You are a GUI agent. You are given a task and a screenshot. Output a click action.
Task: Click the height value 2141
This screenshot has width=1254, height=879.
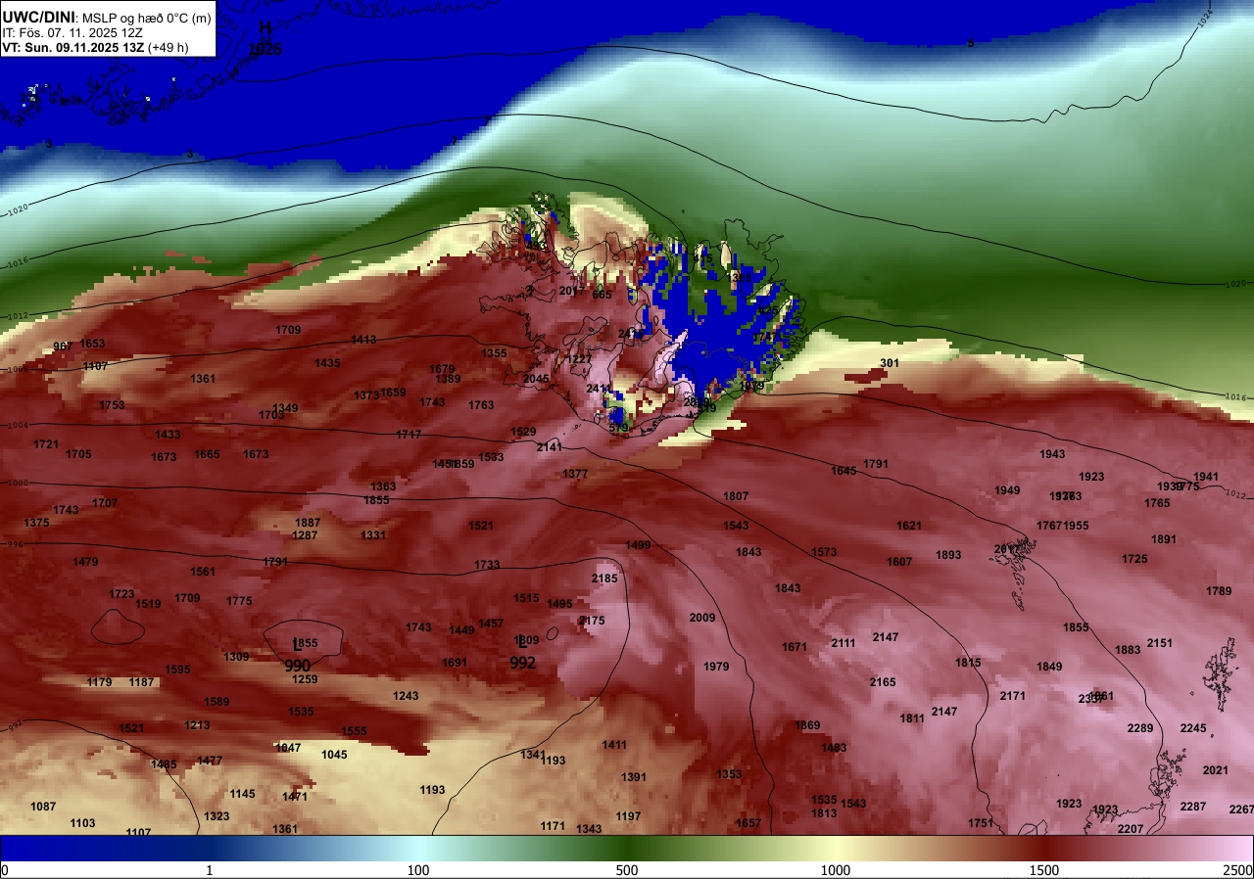click(550, 447)
